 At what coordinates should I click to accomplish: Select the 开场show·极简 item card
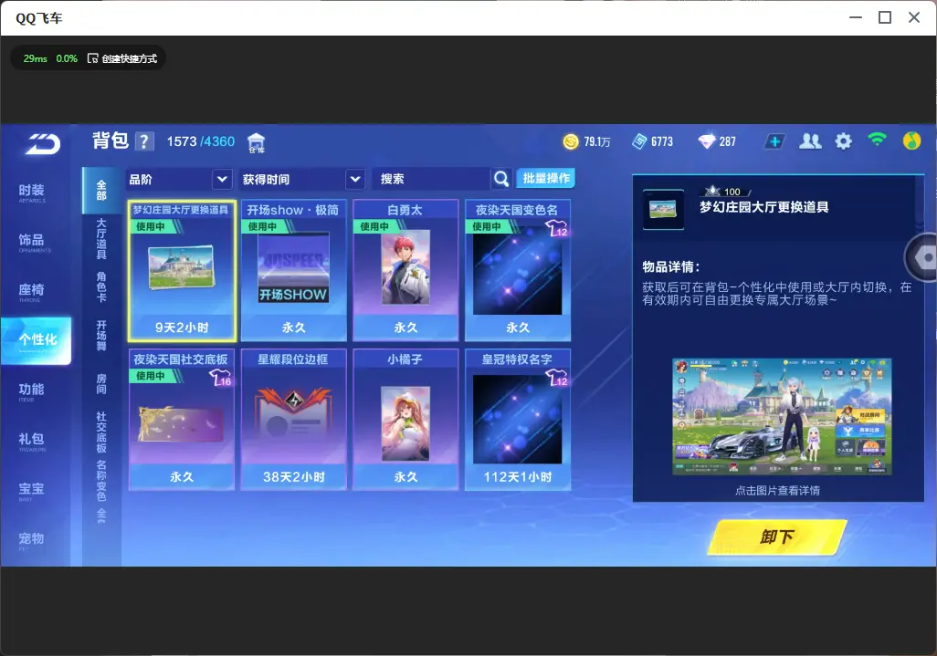coord(293,270)
